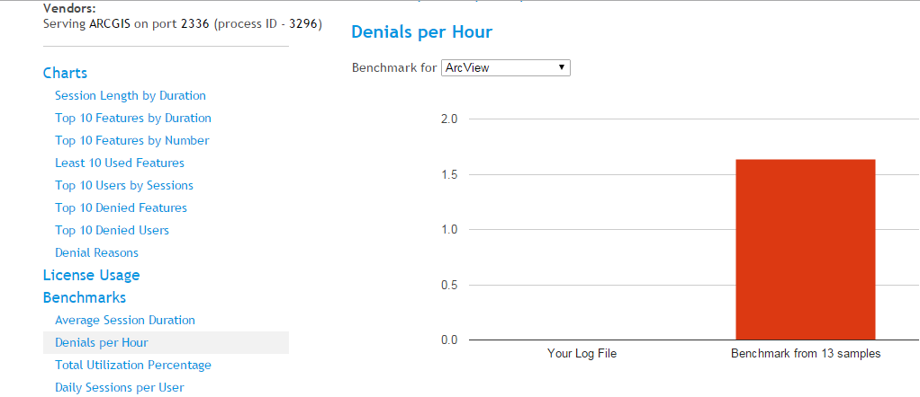Open the Charts section heading

[66, 73]
